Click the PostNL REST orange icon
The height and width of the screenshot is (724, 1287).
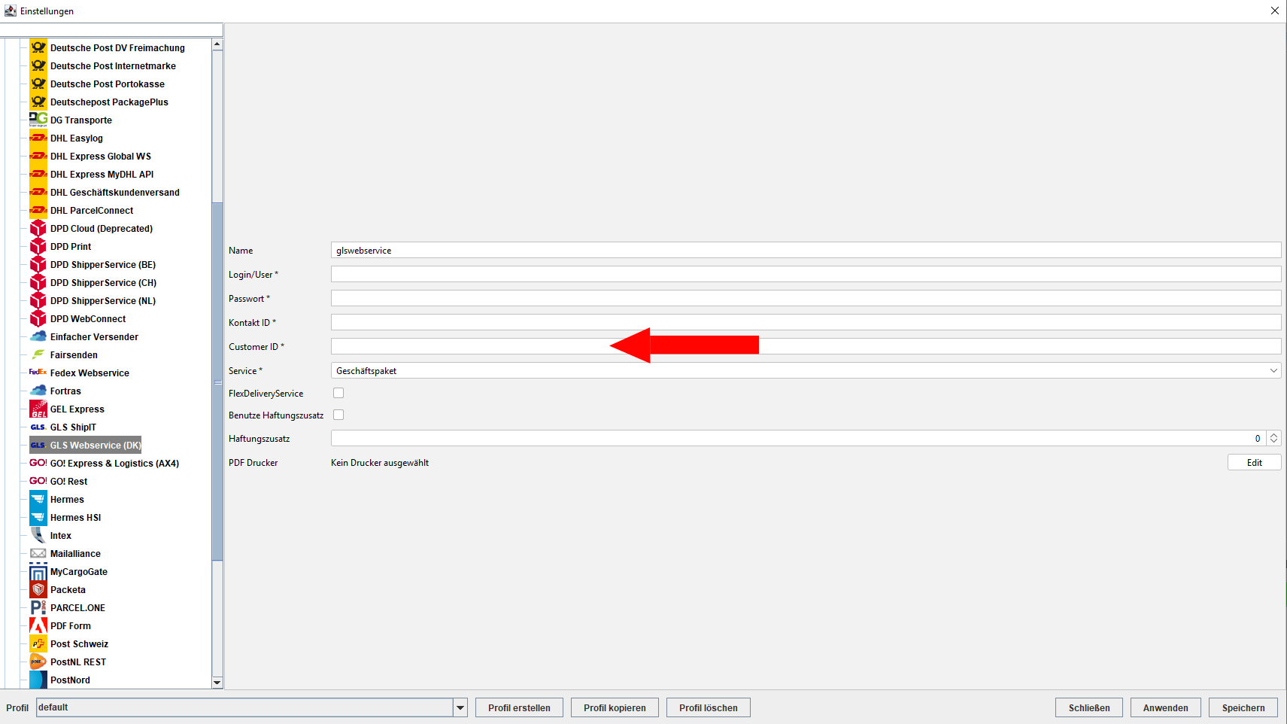coord(38,662)
